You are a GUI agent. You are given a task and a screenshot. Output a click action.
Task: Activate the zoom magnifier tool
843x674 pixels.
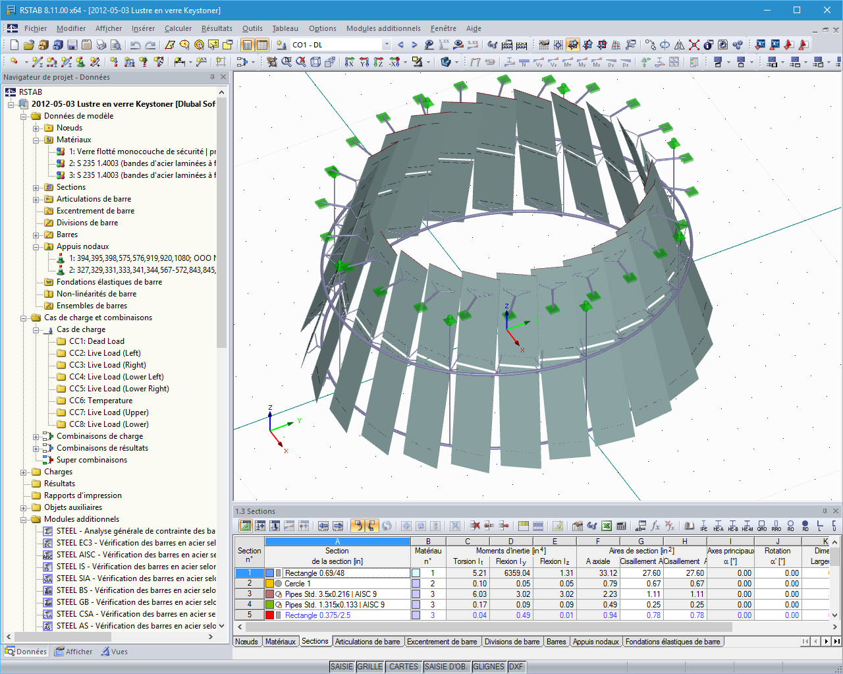pyautogui.click(x=286, y=63)
